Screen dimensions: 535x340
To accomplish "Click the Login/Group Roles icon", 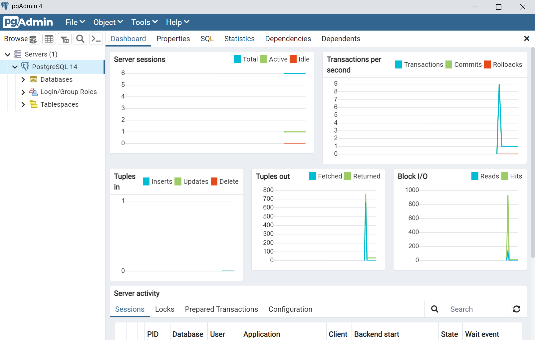I will click(33, 92).
